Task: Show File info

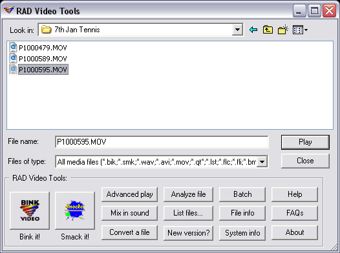Action: (x=242, y=213)
